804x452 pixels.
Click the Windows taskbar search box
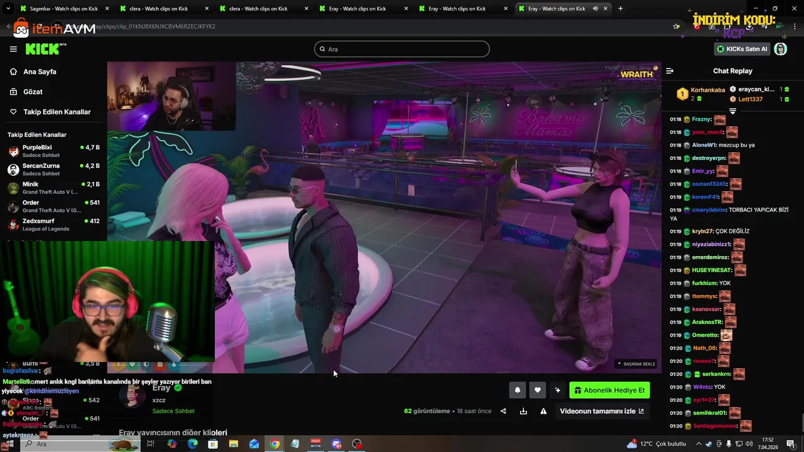click(x=80, y=444)
